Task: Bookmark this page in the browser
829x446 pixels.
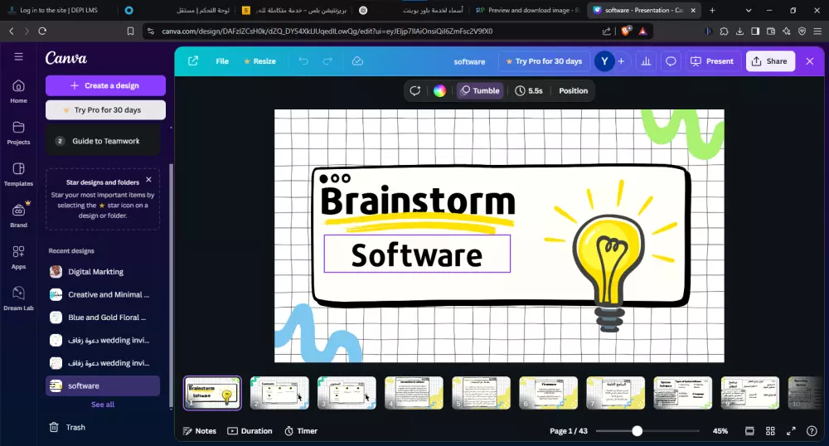Action: click(x=130, y=32)
